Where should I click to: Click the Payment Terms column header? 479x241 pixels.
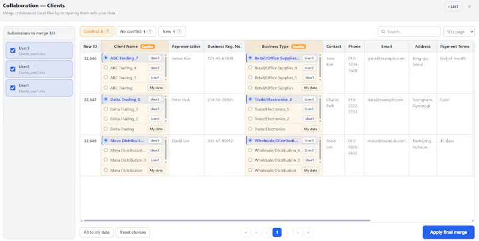tap(454, 47)
